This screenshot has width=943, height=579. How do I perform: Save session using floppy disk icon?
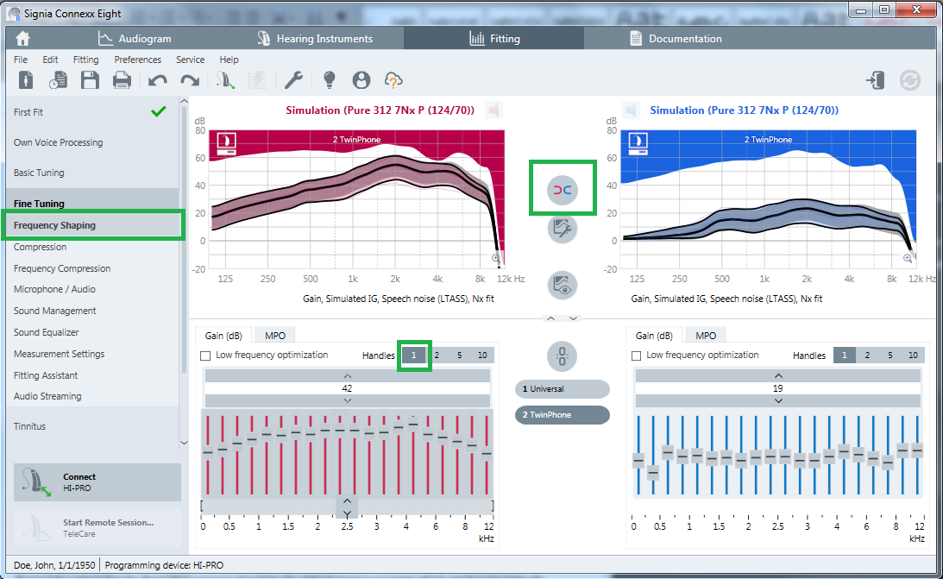tap(91, 80)
